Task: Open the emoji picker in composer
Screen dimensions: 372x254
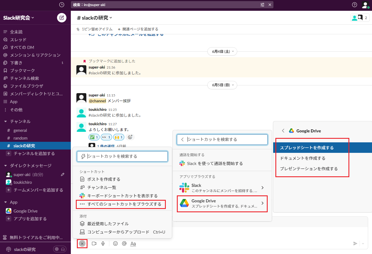Action: (x=115, y=243)
